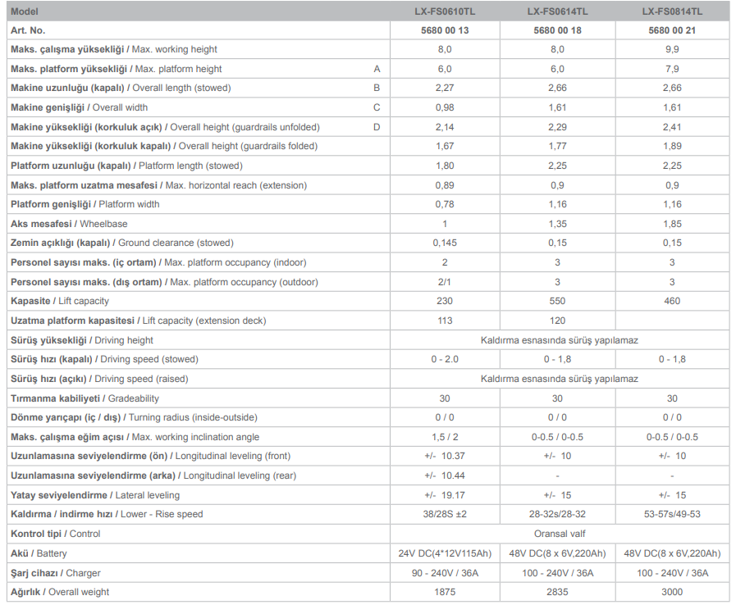The width and height of the screenshot is (736, 605).
Task: Select the Lower - Rise speed value 38/28S ±2
Action: [444, 515]
